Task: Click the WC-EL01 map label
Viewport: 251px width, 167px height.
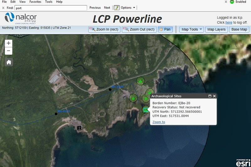Action: click(117, 87)
